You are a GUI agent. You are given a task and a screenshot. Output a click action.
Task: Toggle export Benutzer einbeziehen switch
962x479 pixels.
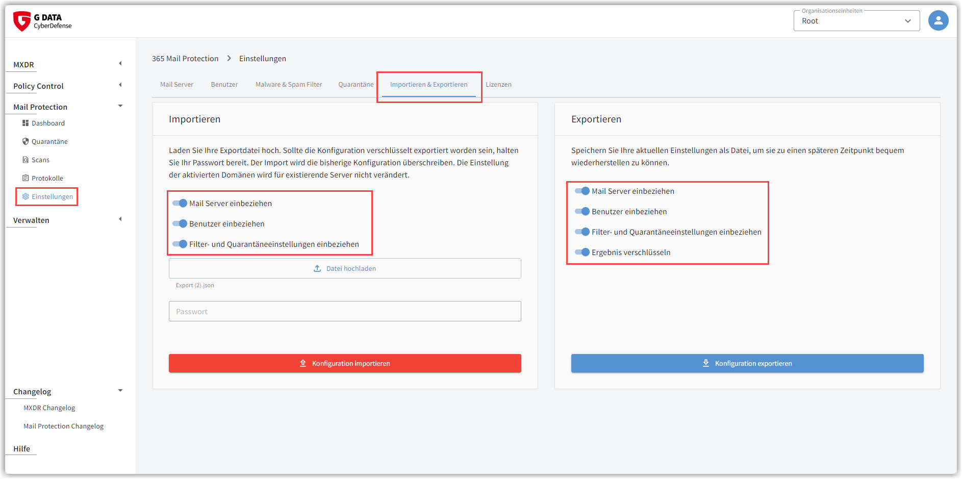point(582,211)
